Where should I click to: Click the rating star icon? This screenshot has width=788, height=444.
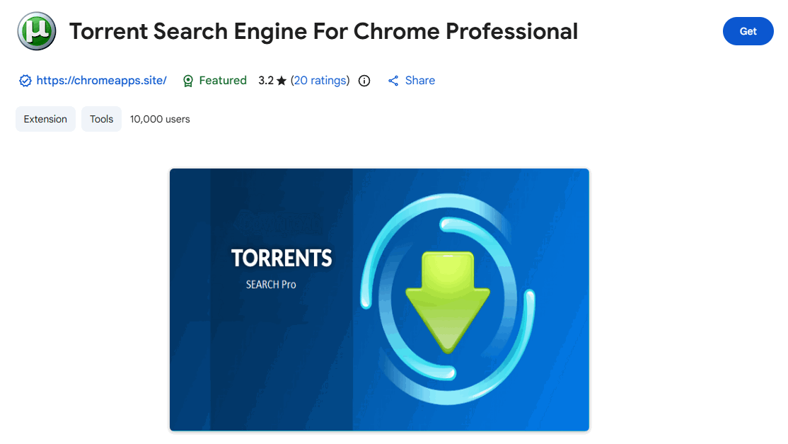282,81
